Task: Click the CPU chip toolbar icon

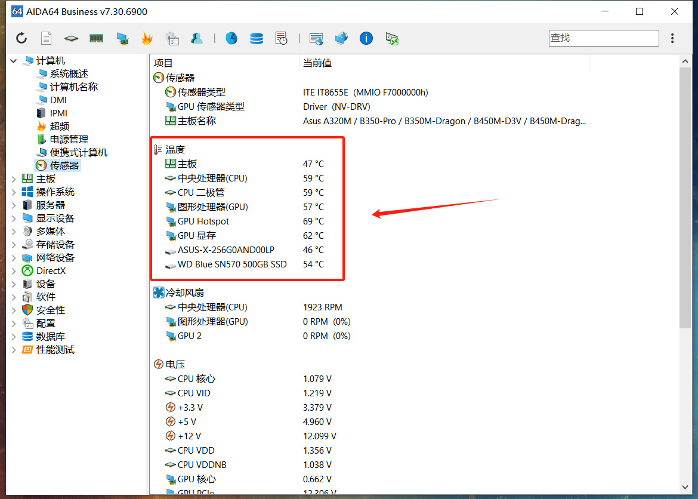Action: pyautogui.click(x=71, y=39)
